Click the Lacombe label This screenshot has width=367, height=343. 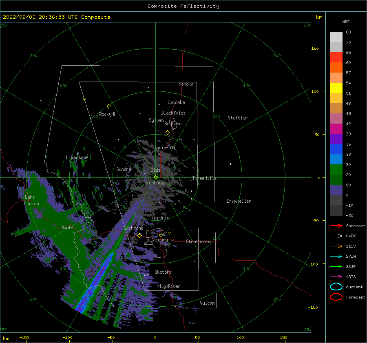coord(176,102)
